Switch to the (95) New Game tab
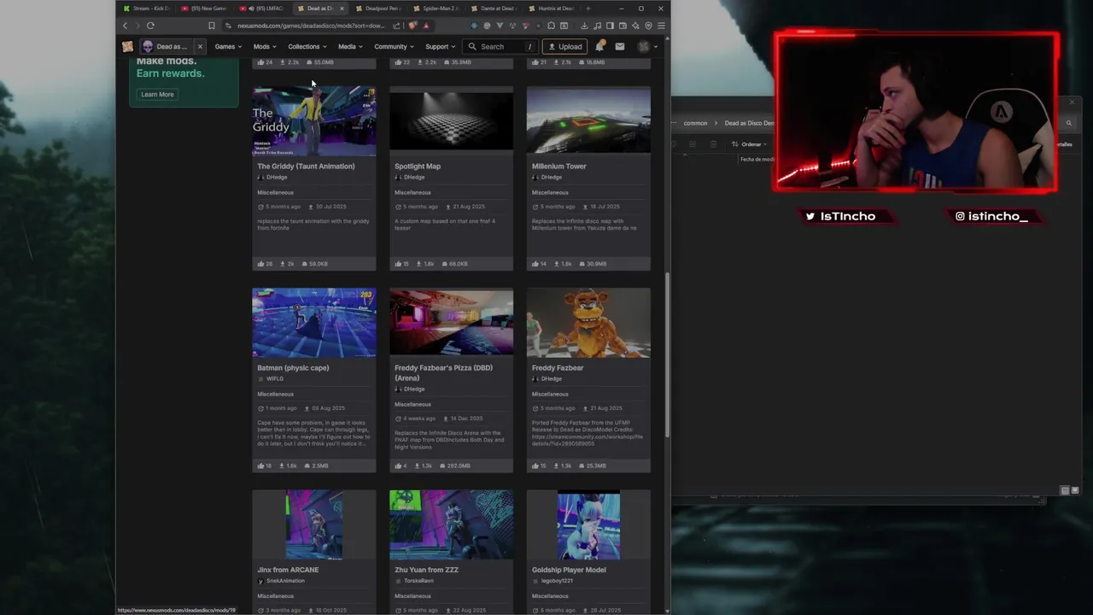Image resolution: width=1093 pixels, height=615 pixels. [x=205, y=9]
